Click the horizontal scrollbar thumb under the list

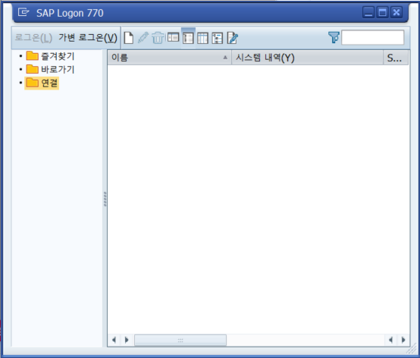180,341
